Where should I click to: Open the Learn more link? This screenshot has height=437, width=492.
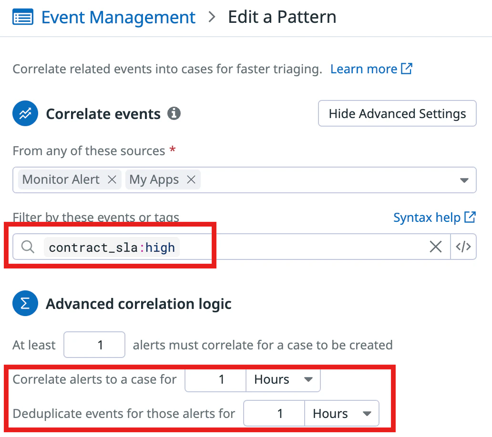click(x=371, y=69)
